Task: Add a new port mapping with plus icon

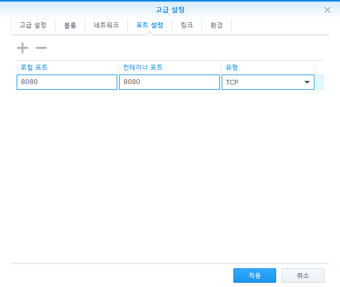Action: point(22,48)
